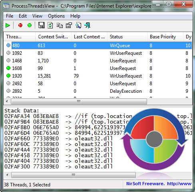Click the 79 last context cell
Viewport: 195px width, 192px height.
coord(76,76)
